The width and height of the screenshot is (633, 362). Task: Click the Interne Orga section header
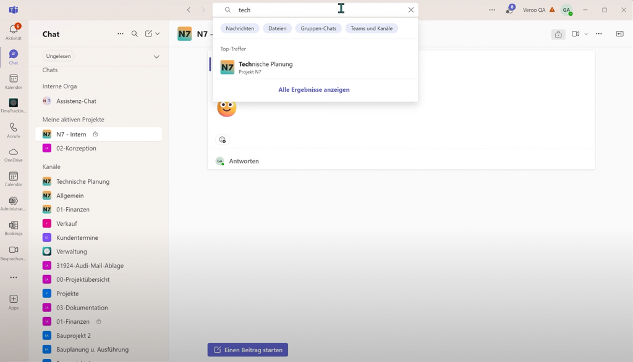pos(59,86)
